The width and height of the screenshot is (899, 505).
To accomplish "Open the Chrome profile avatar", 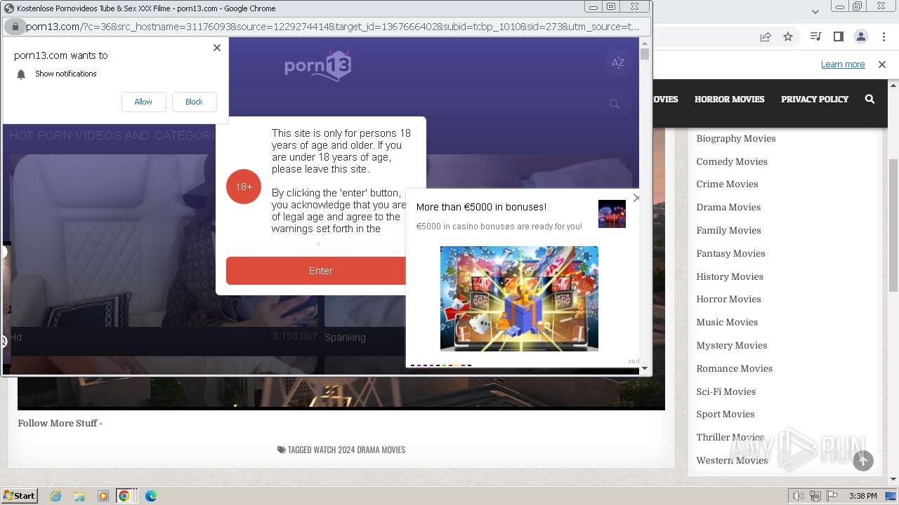I will pos(861,36).
